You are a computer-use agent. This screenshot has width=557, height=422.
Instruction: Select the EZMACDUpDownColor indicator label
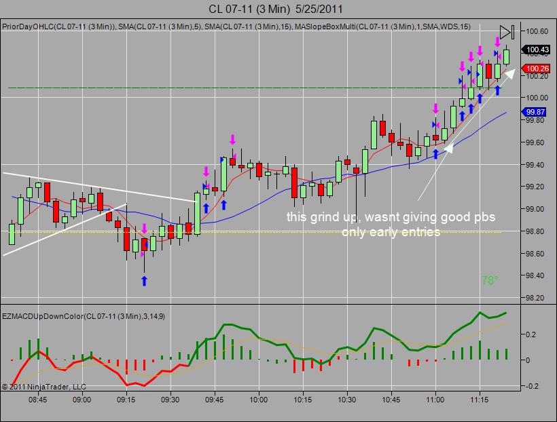coord(84,316)
